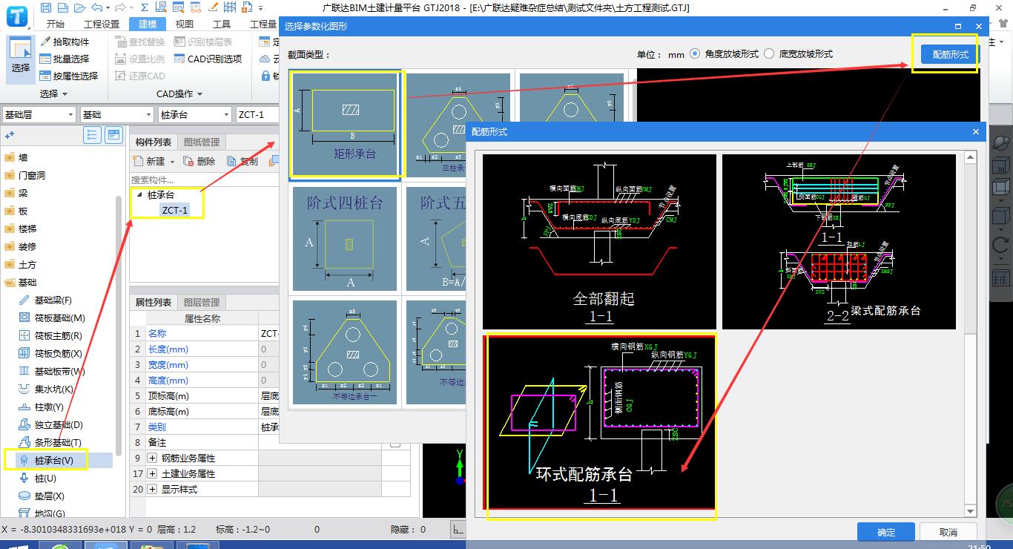Click the Save icon in quick access toolbar
The height and width of the screenshot is (549, 1013).
[x=46, y=8]
